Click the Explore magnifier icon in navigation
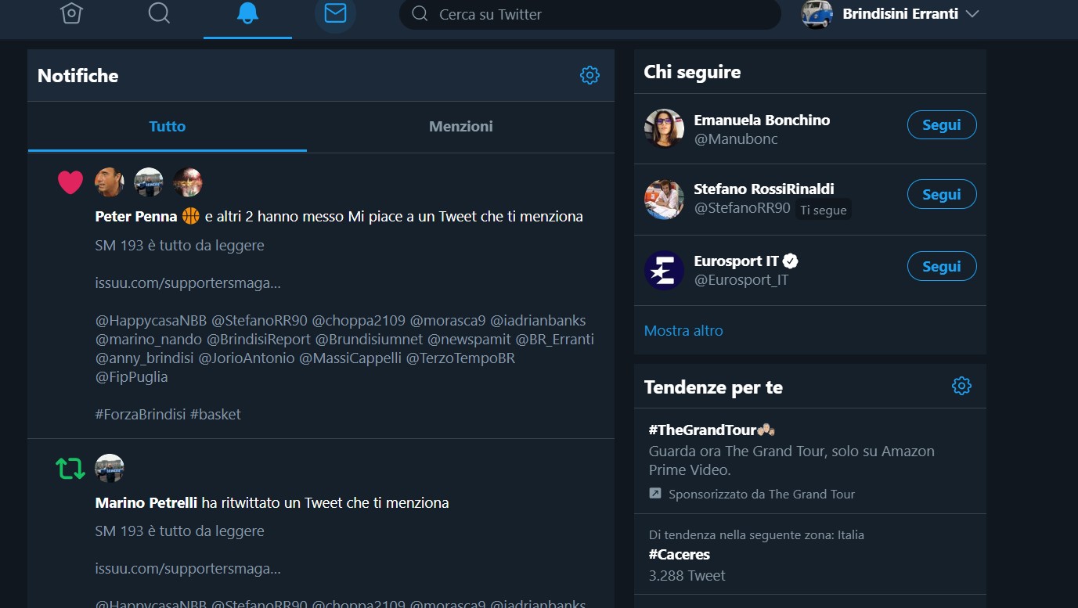1078x608 pixels. click(x=159, y=14)
